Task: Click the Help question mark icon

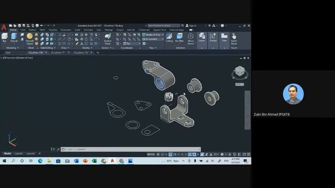Action: [x=222, y=26]
